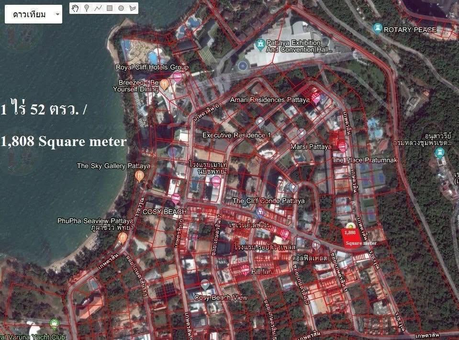
Task: Select the draw line tool
Action: click(x=97, y=8)
